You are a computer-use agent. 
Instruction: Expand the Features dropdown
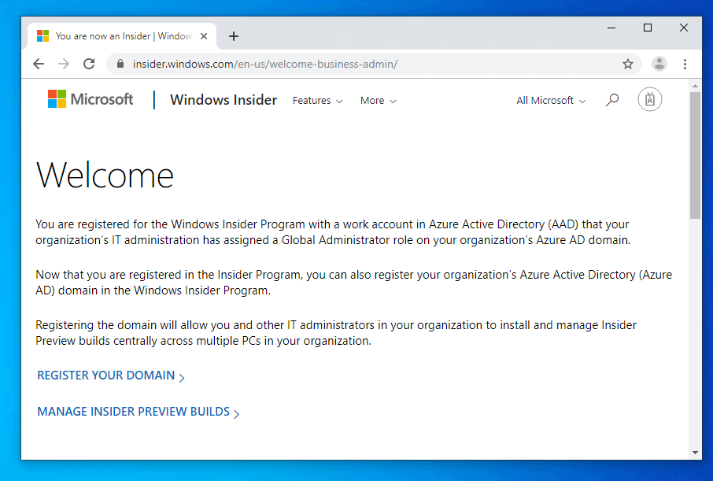(317, 101)
